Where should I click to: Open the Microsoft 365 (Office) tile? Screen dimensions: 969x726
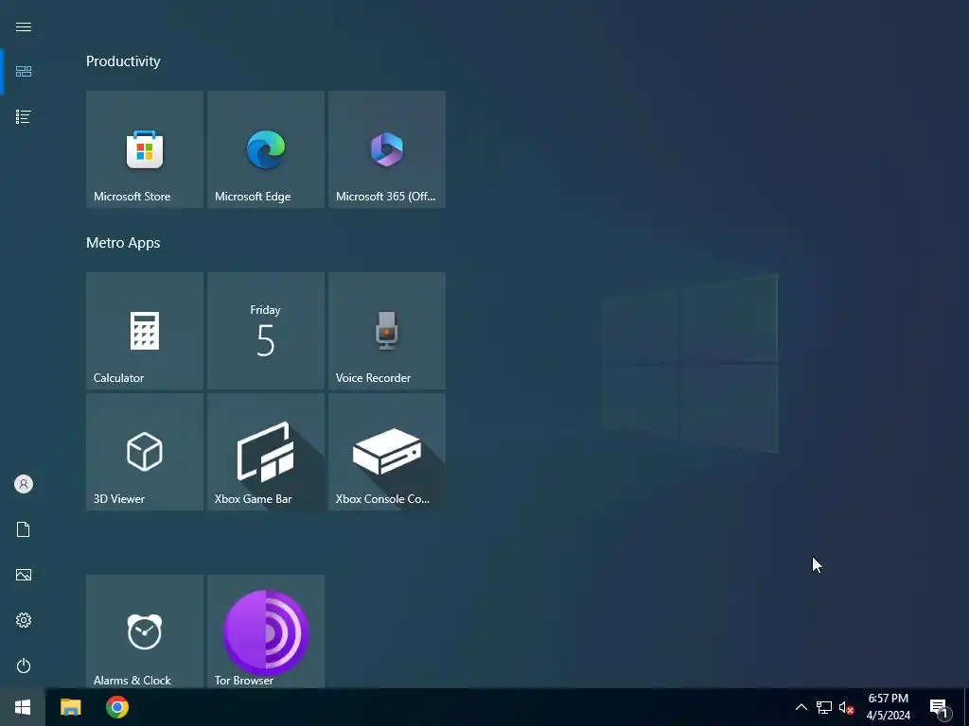click(x=387, y=149)
